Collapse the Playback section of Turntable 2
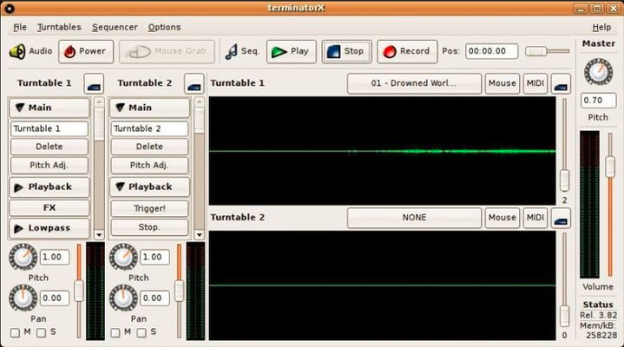 pos(149,187)
